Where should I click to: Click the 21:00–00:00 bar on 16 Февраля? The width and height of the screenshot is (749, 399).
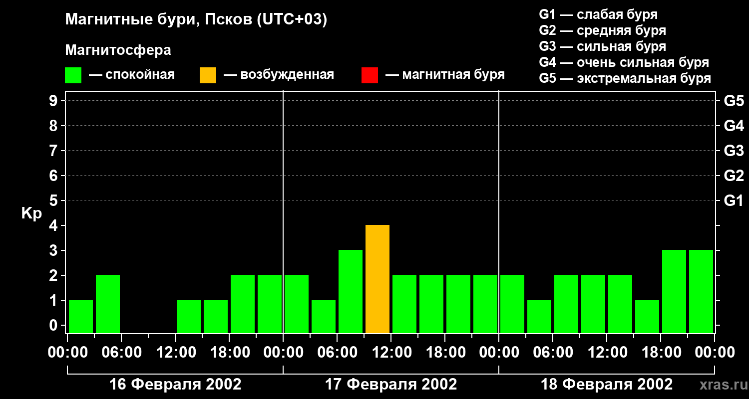[x=270, y=304]
